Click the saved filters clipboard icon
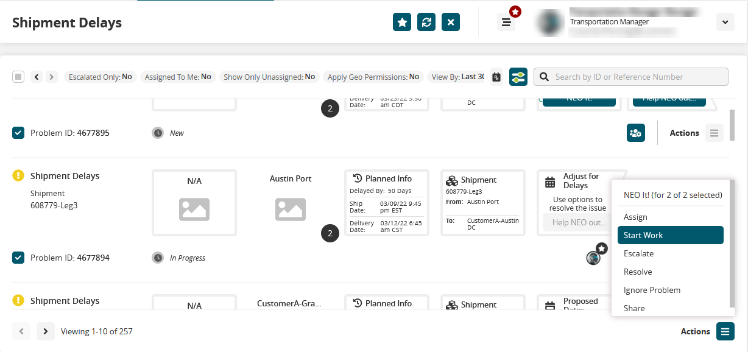Viewport: 748px width, 352px height. [496, 77]
